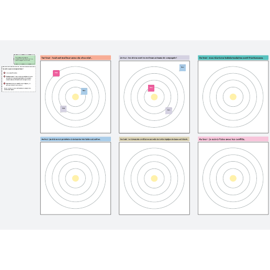Select the pink sticky note in the 2e tour board
The width and height of the screenshot is (270, 270).
(151, 88)
